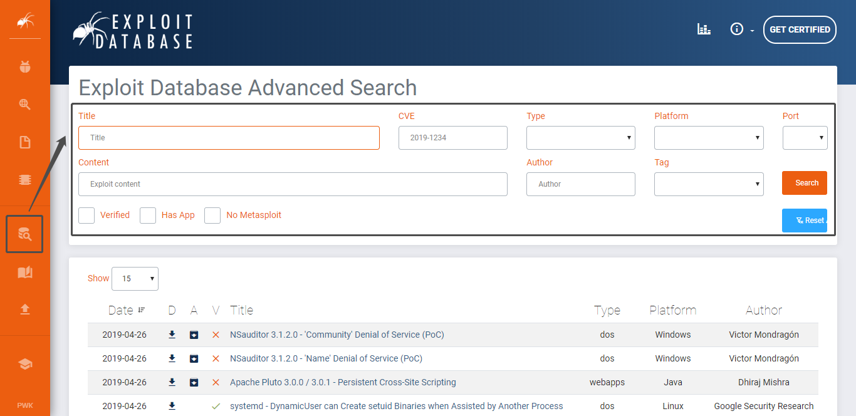The height and width of the screenshot is (416, 856).
Task: Open the Exploits bug icon in sidebar
Action: (x=25, y=66)
